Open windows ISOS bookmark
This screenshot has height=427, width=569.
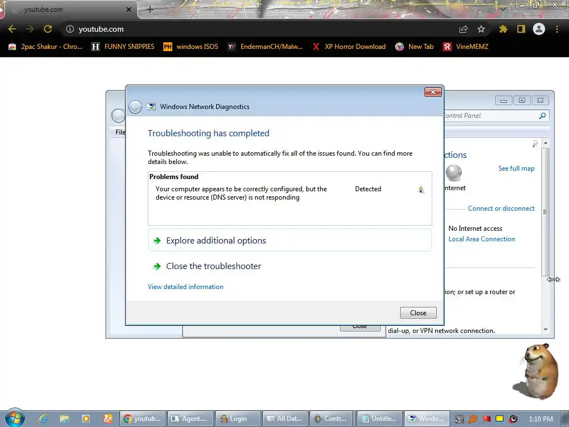191,47
